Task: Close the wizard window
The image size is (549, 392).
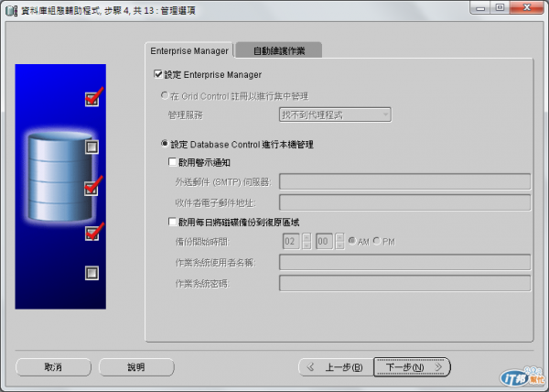Action: (x=527, y=7)
